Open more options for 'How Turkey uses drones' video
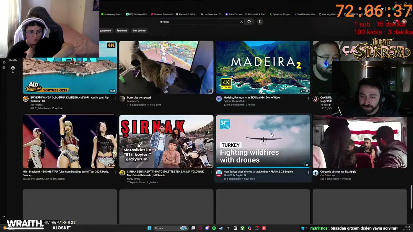The height and width of the screenshot is (232, 413). 308,172
